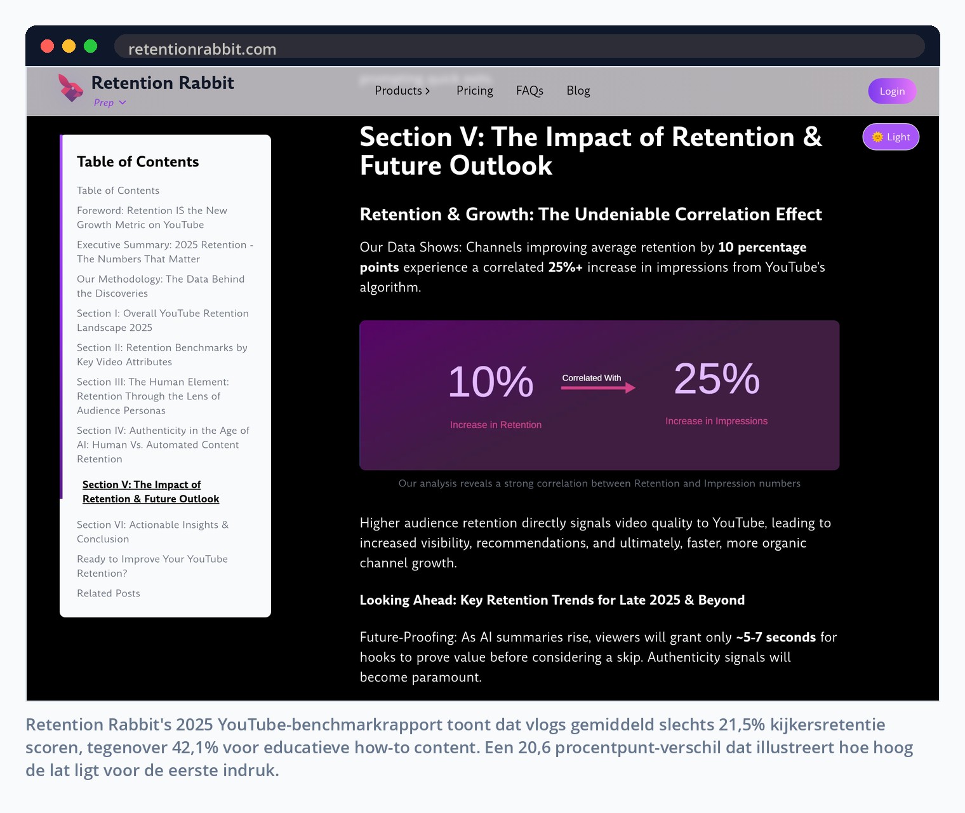Click the 'Increase in Retention' label

496,425
